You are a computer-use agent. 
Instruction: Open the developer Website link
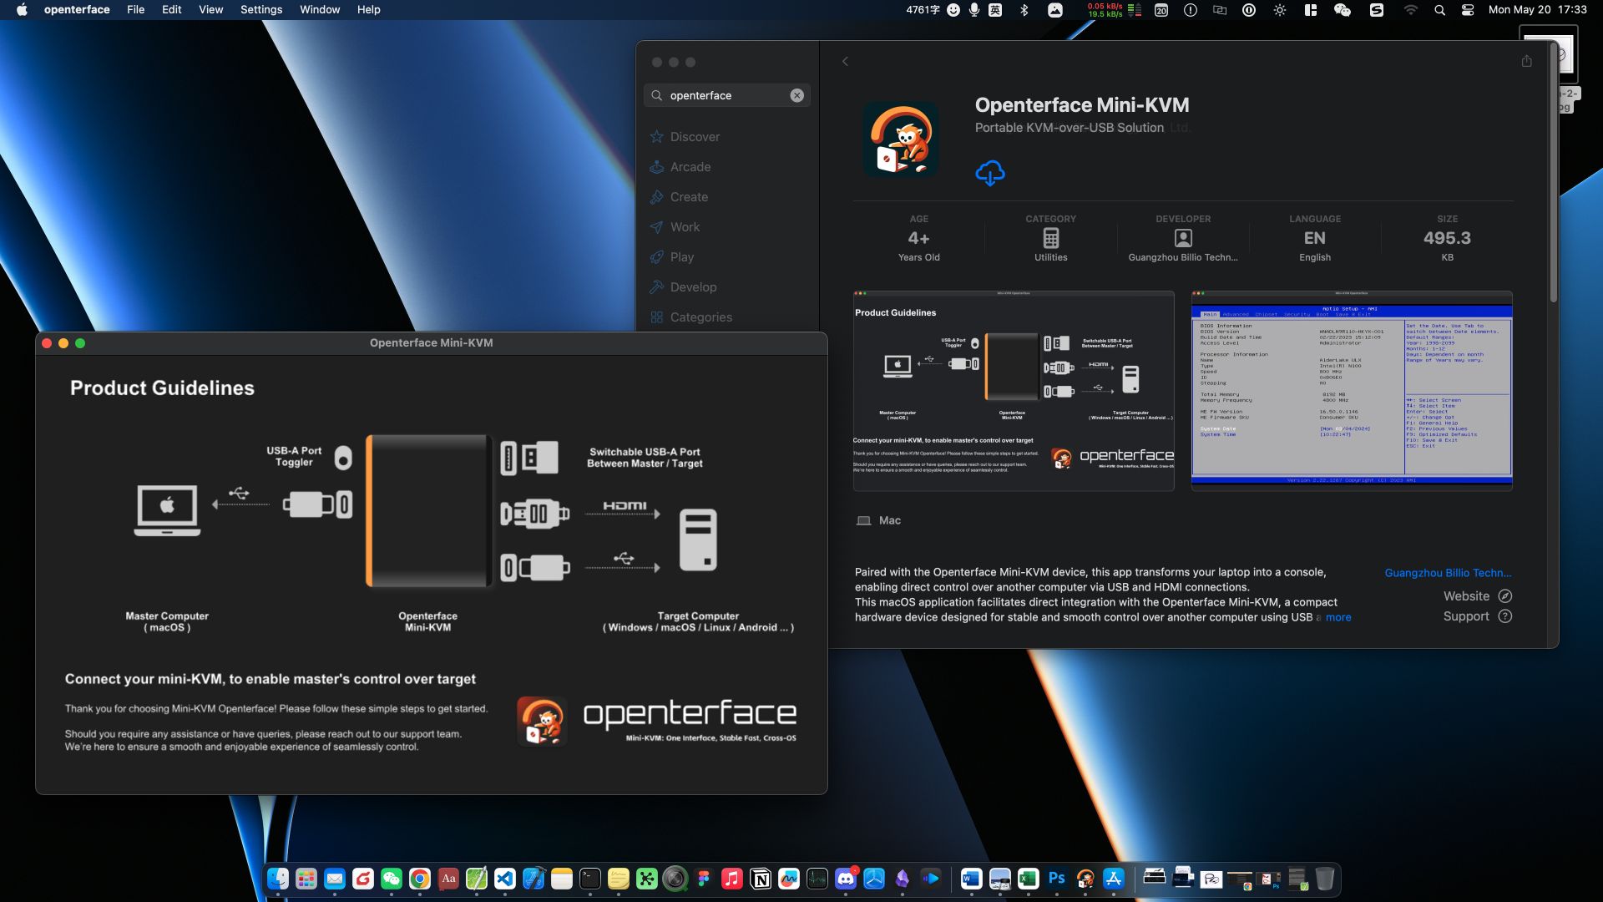(1477, 595)
